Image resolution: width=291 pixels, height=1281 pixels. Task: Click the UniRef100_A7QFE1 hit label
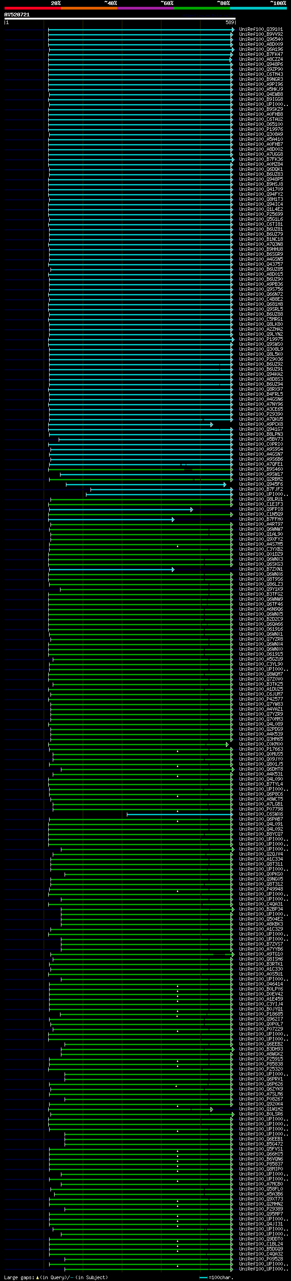pyautogui.click(x=261, y=464)
